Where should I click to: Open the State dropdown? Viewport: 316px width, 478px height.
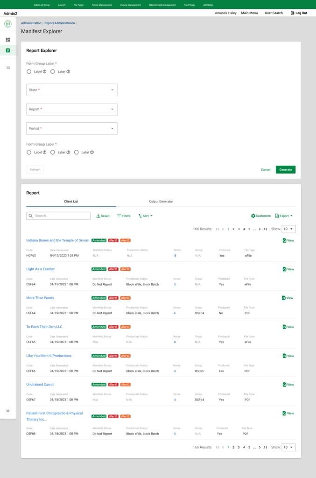click(x=72, y=90)
